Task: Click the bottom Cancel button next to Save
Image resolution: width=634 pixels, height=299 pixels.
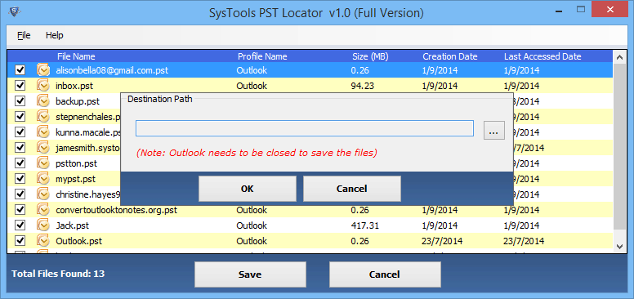Action: (385, 274)
